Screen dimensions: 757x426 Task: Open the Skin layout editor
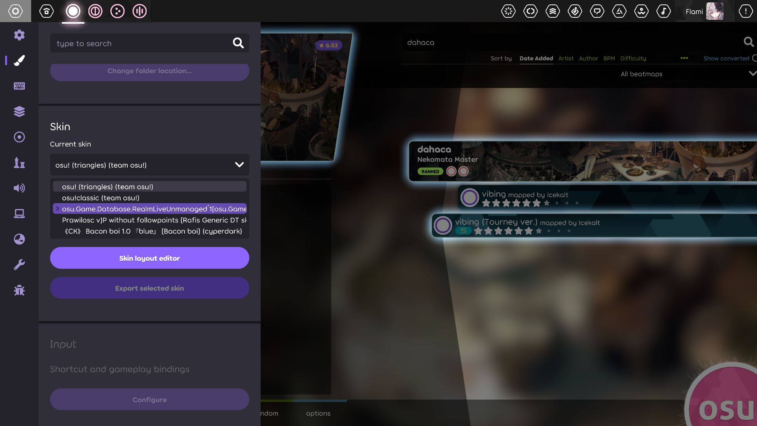(149, 258)
